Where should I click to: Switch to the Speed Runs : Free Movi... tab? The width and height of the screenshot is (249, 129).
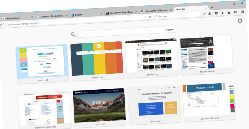(122, 13)
